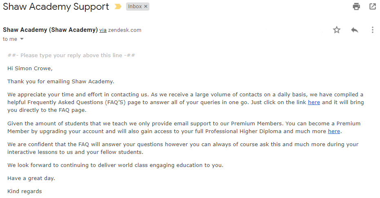Click sender name Shaw Academy (Shaw Academy)
Image resolution: width=380 pixels, height=198 pixels.
click(50, 30)
